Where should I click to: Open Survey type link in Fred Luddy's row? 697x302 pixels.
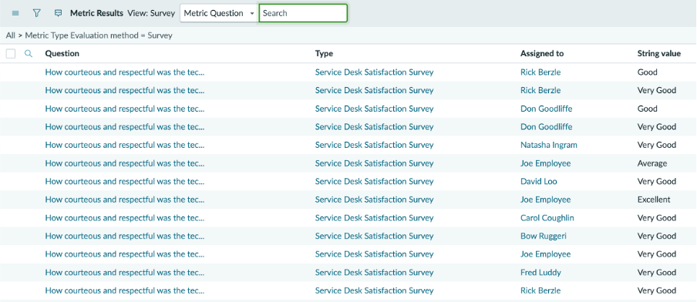pos(374,272)
